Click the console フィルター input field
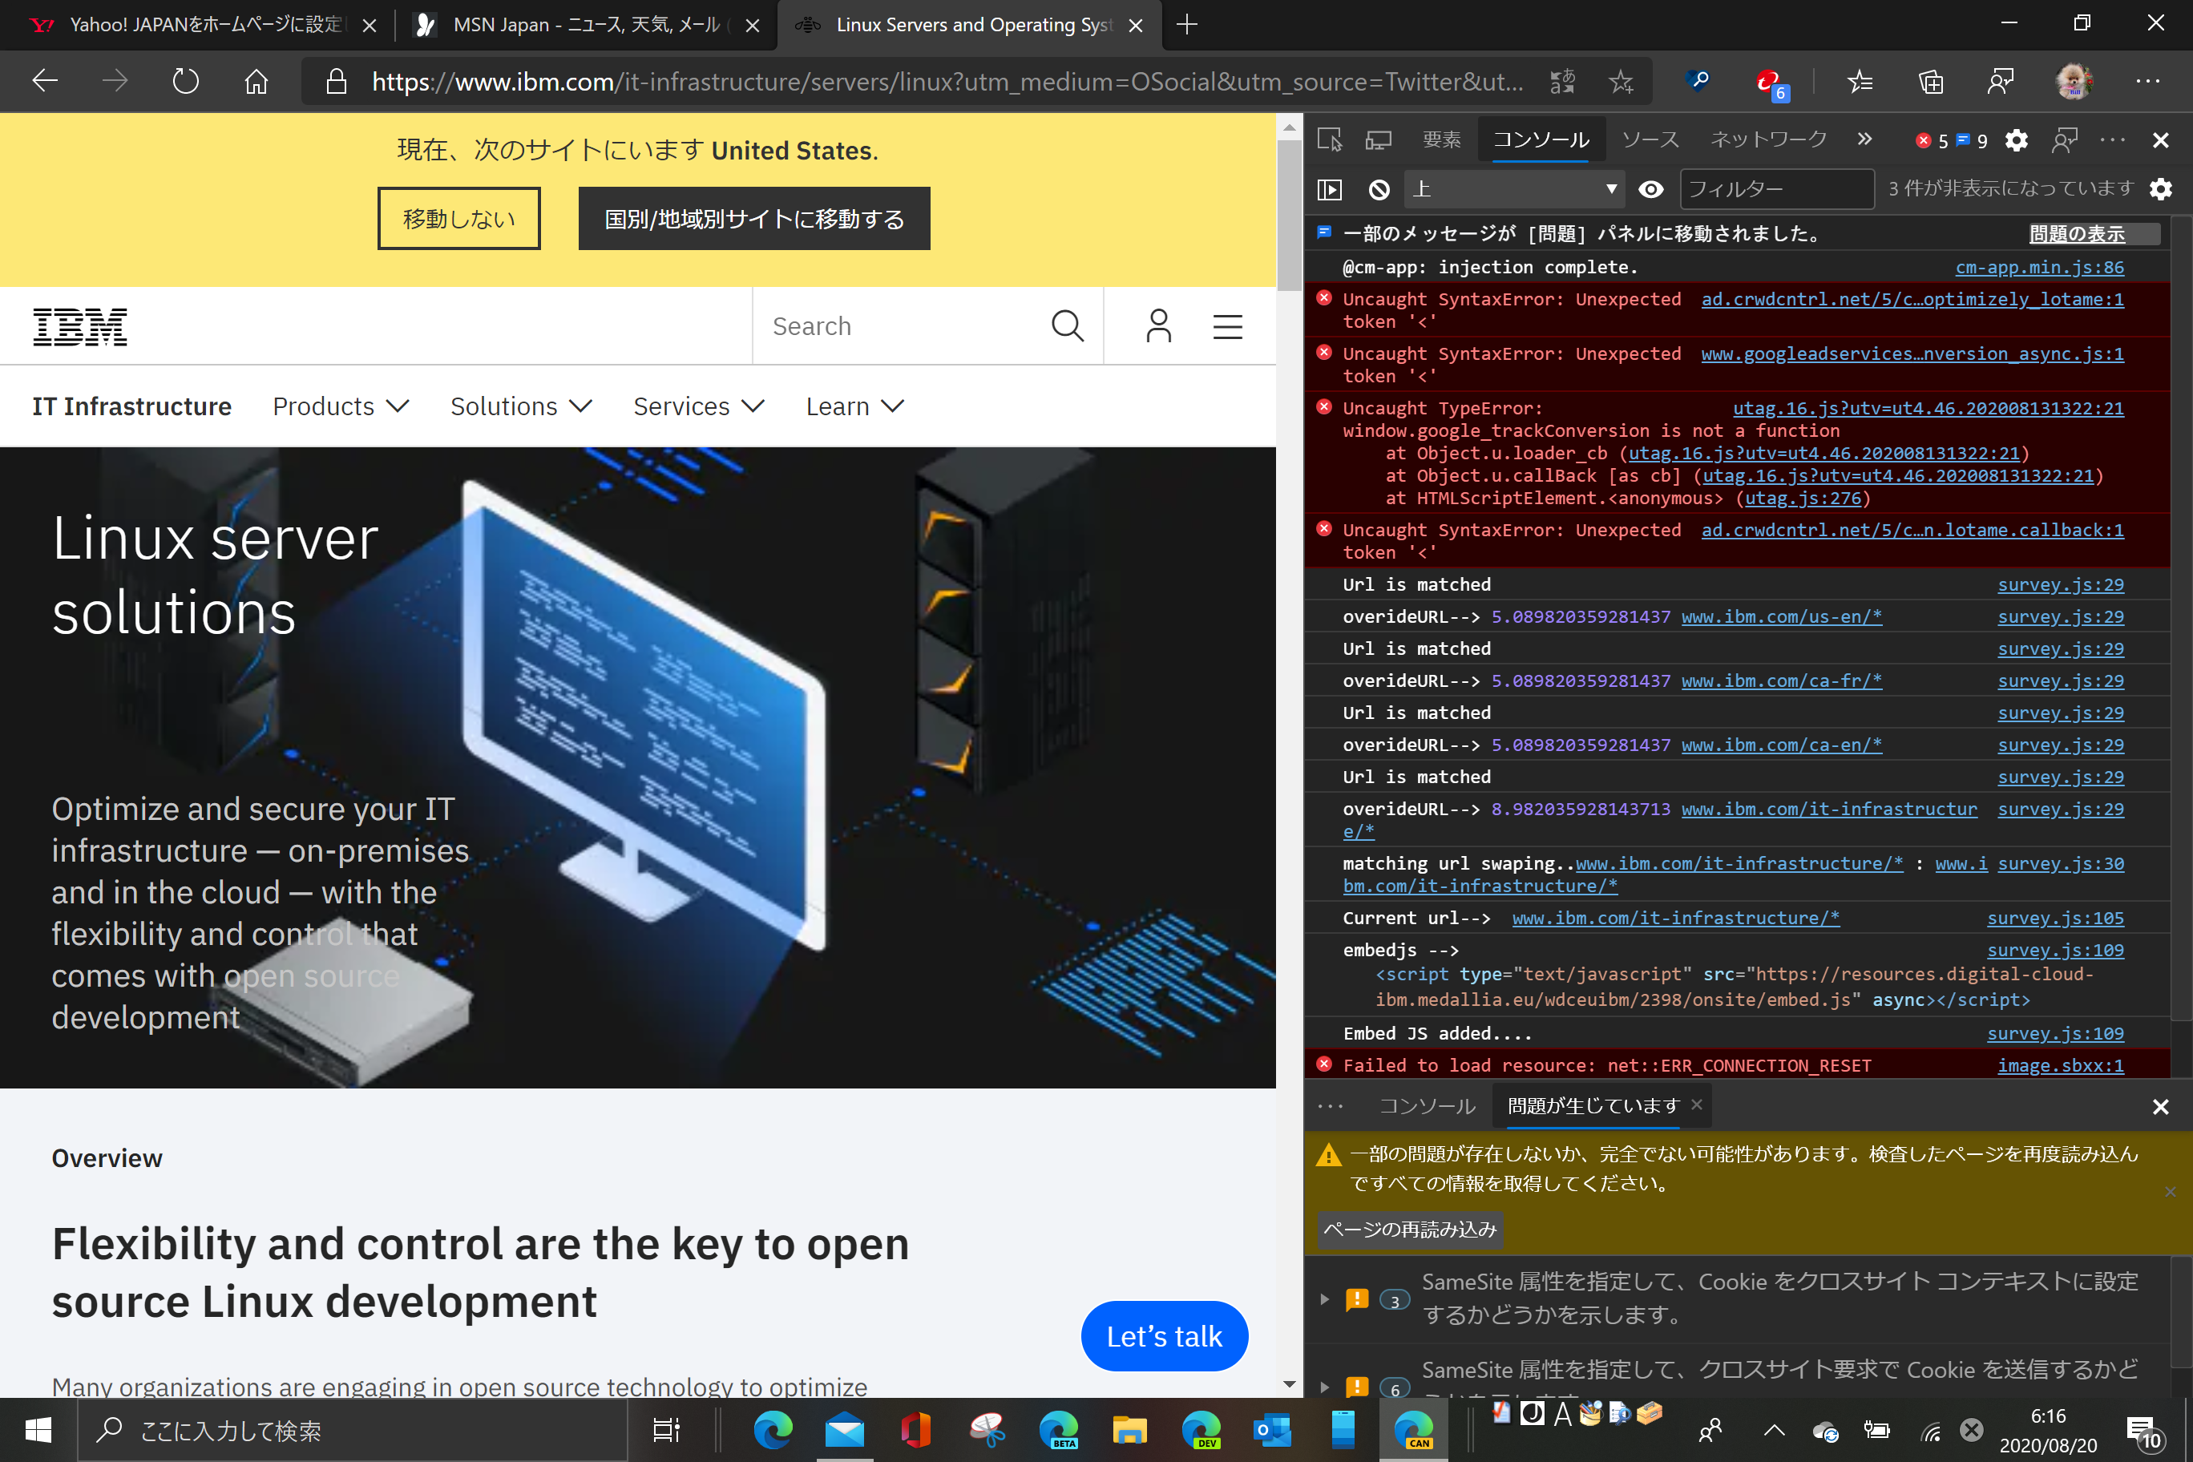2193x1462 pixels. pyautogui.click(x=1776, y=189)
